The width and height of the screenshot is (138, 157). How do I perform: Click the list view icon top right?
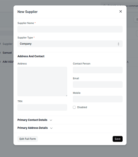tap(137, 19)
